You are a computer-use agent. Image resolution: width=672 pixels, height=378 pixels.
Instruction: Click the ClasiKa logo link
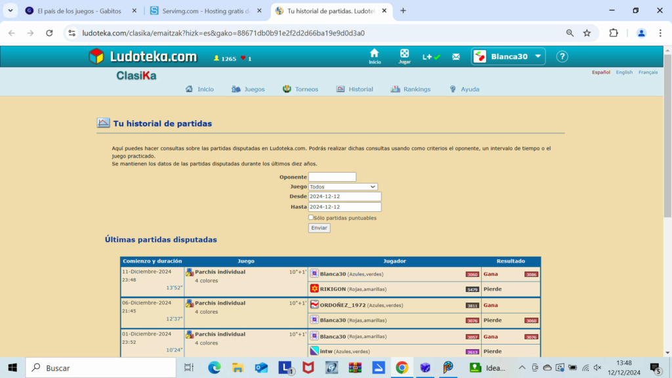(x=136, y=76)
